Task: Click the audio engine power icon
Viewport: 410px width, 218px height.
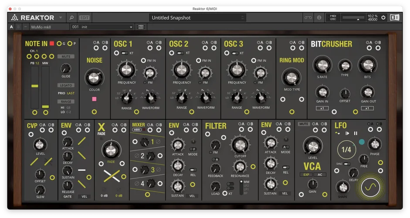Action: (383, 18)
